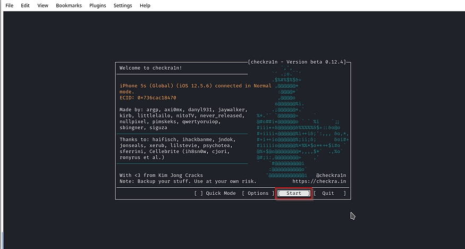This screenshot has height=249, width=465.
Task: Open the File menu
Action: pos(9,5)
